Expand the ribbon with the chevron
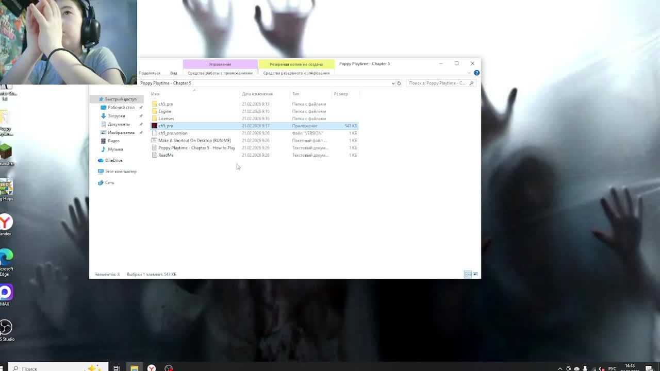The image size is (660, 371). point(469,73)
